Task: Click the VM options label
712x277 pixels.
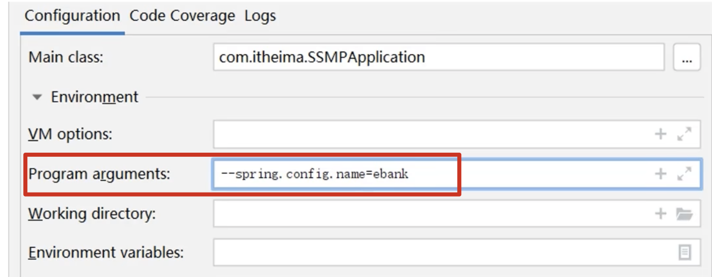Action: point(70,134)
